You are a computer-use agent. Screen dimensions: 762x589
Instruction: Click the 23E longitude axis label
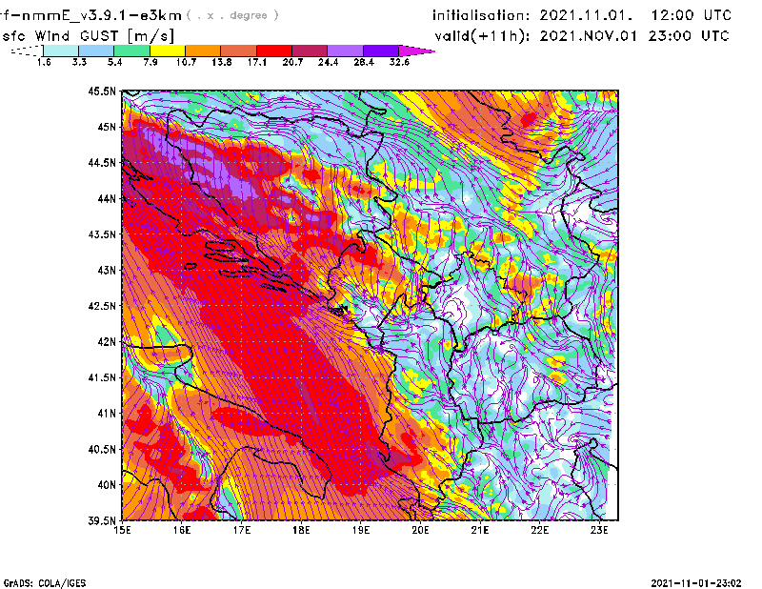click(x=601, y=529)
